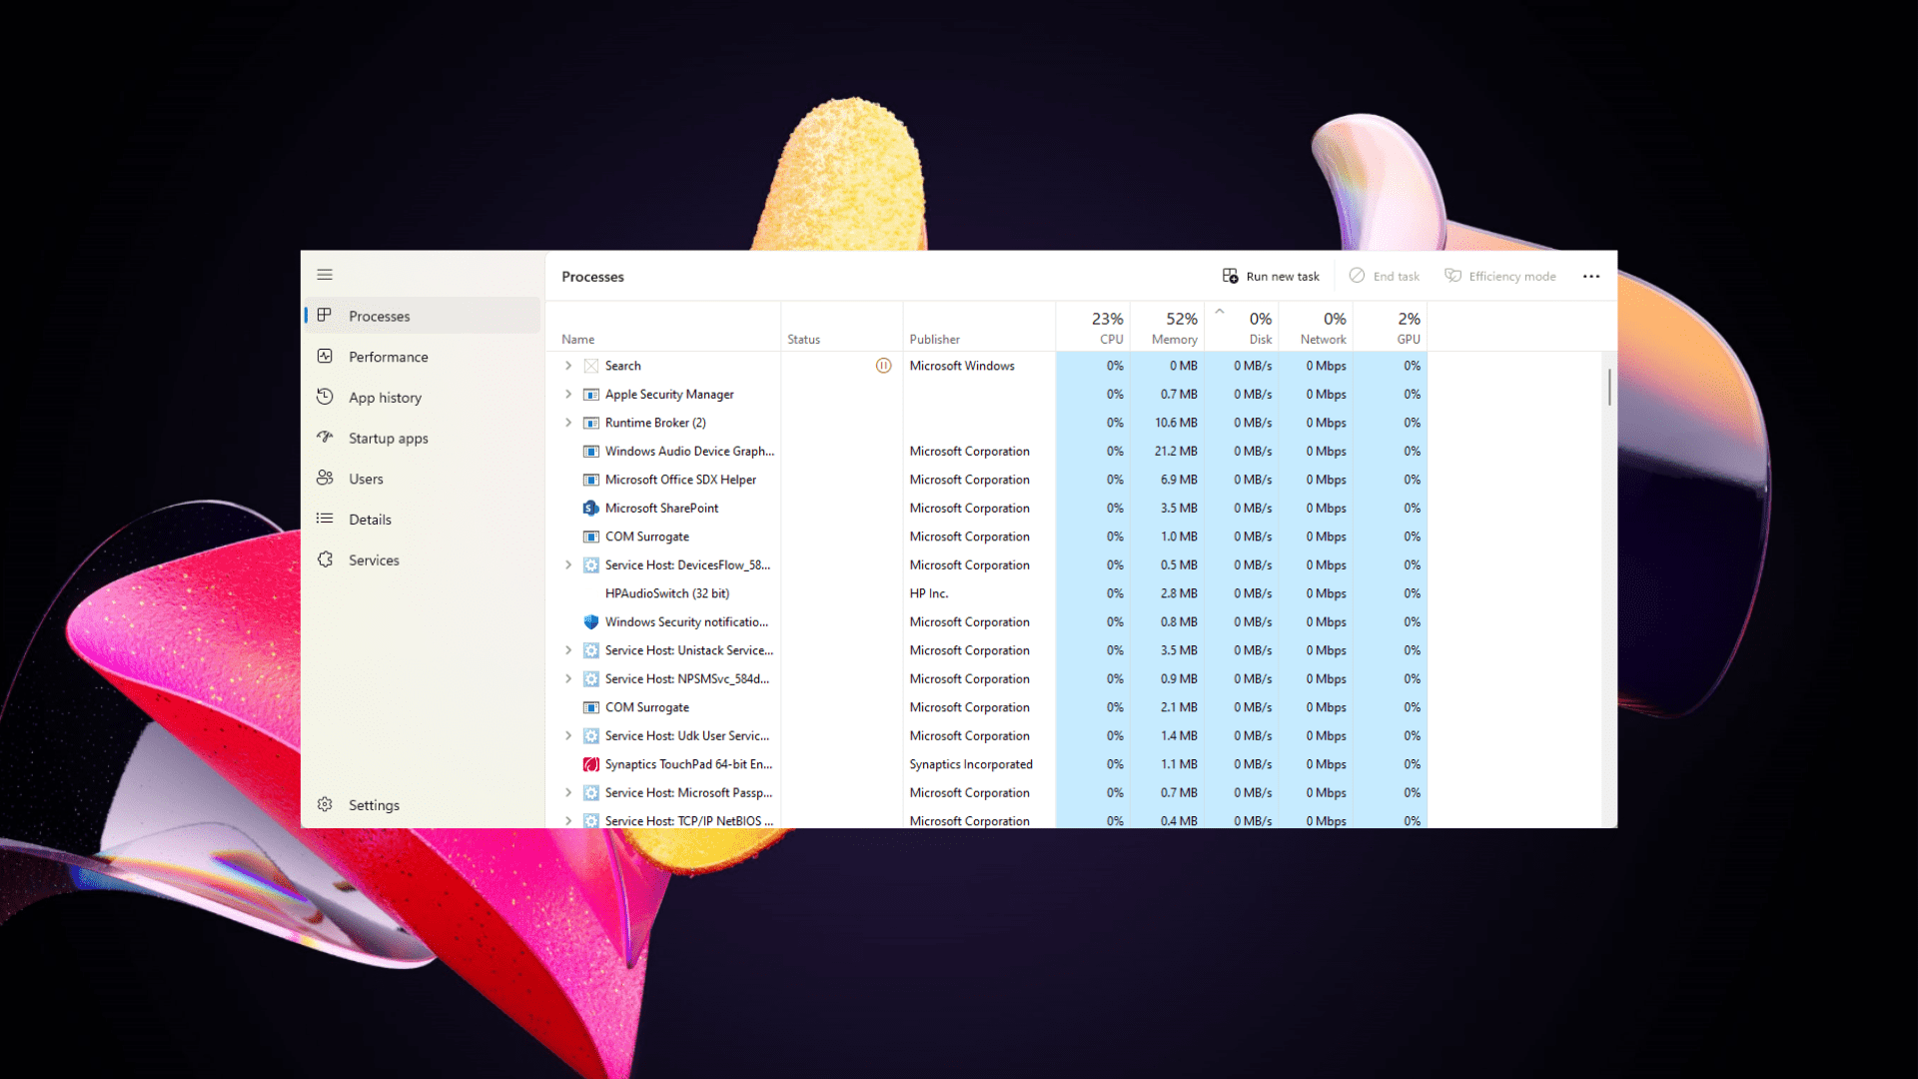Viewport: 1918px width, 1079px height.
Task: Sort by the CPU column header
Action: click(x=1093, y=327)
